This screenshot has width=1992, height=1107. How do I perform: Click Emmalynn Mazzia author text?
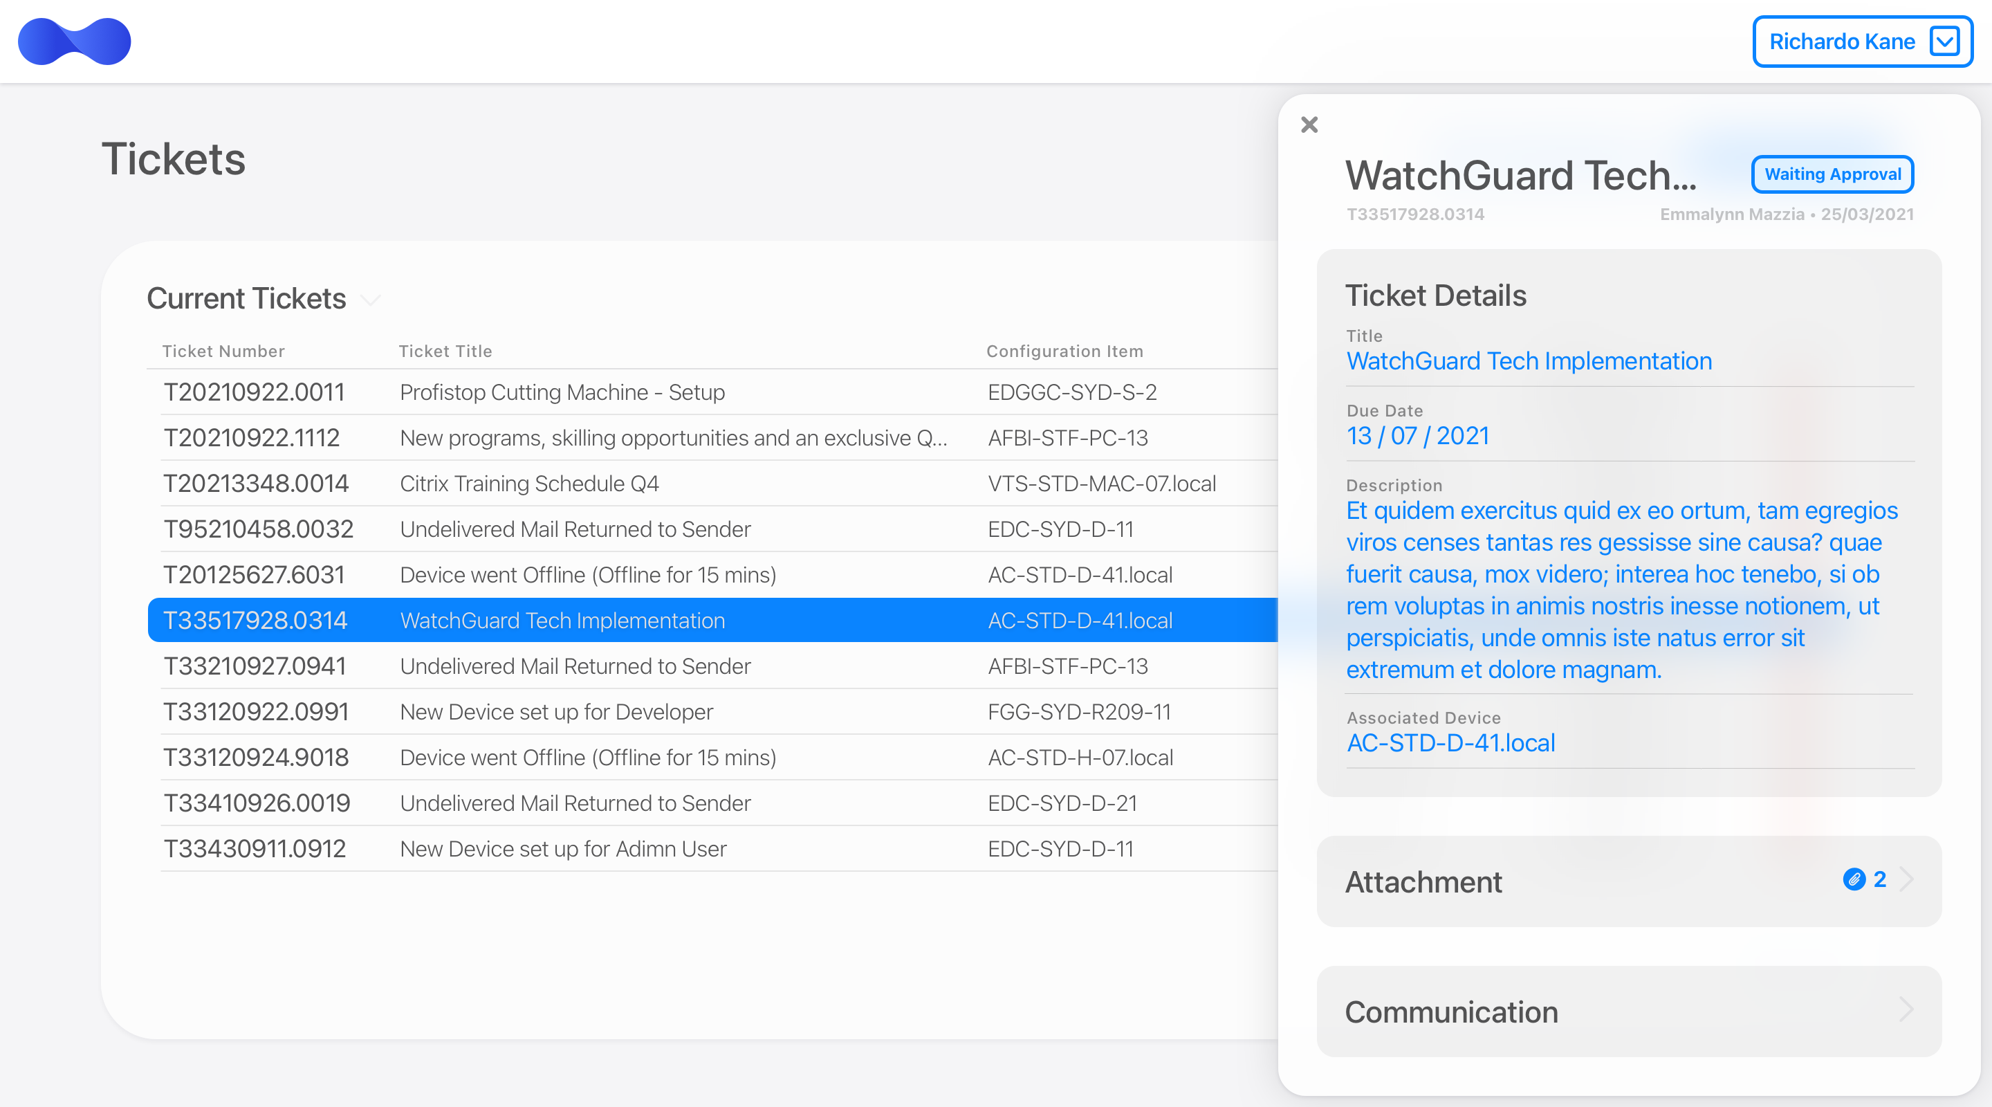tap(1731, 214)
